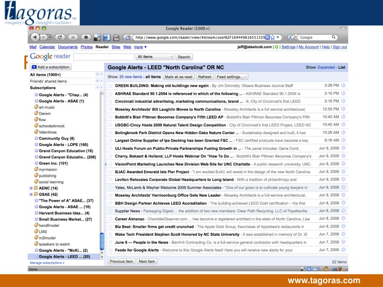Click the Refresh button in the feed toolbar
This screenshot has width=383, height=287.
tap(205, 77)
